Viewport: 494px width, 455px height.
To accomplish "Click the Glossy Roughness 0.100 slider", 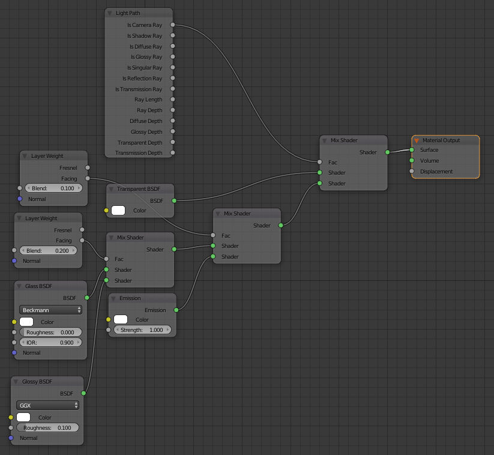I will 47,428.
